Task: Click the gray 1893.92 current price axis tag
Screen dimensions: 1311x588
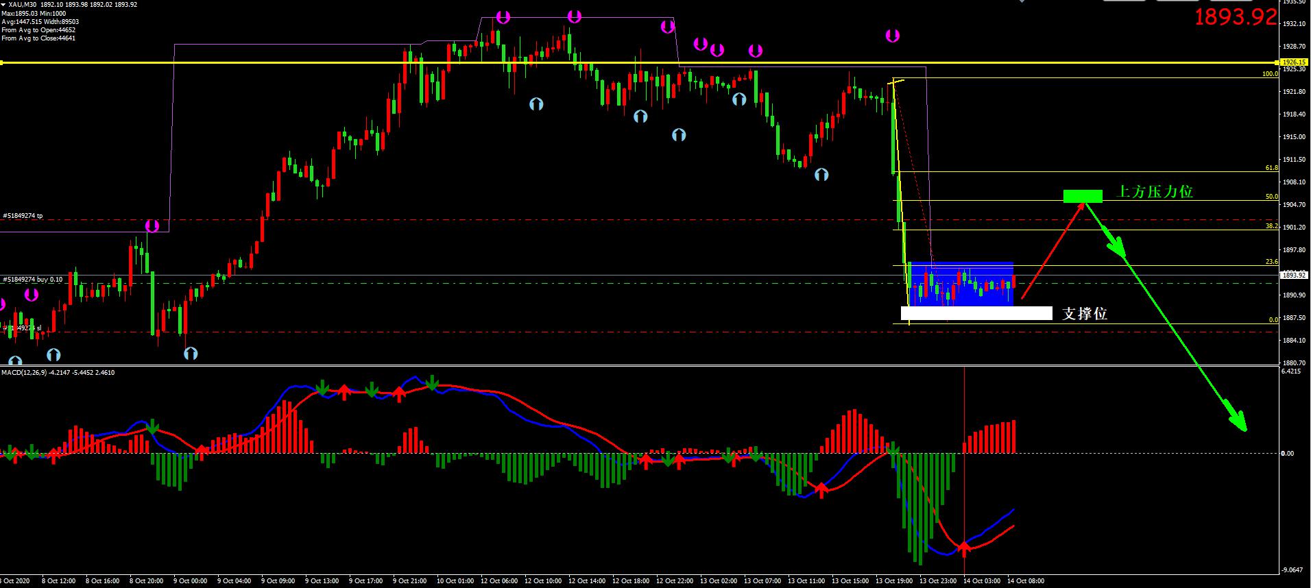Action: (1293, 275)
